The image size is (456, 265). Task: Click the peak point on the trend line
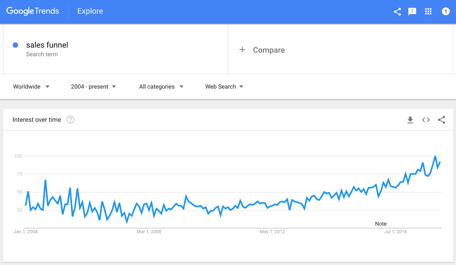pyautogui.click(x=435, y=156)
